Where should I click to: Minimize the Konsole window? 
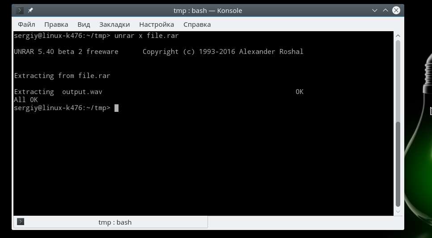click(x=374, y=10)
